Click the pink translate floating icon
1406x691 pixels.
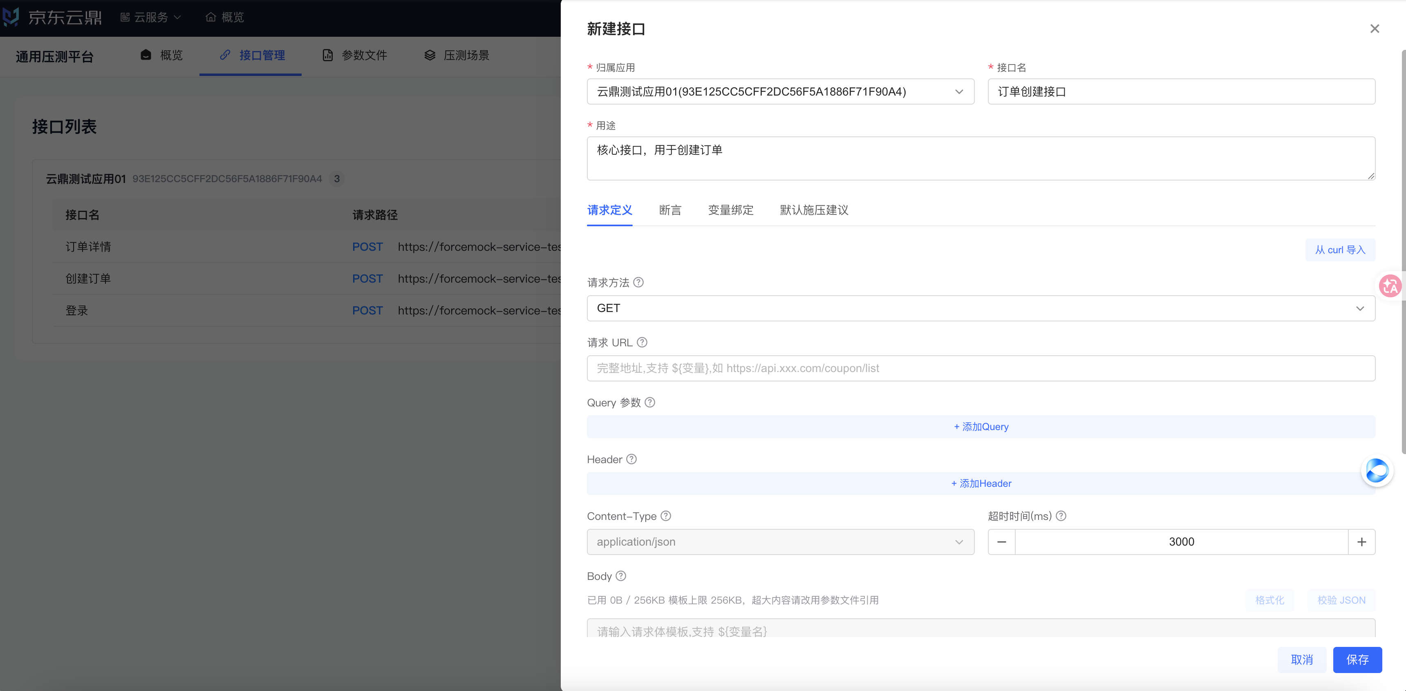1390,285
